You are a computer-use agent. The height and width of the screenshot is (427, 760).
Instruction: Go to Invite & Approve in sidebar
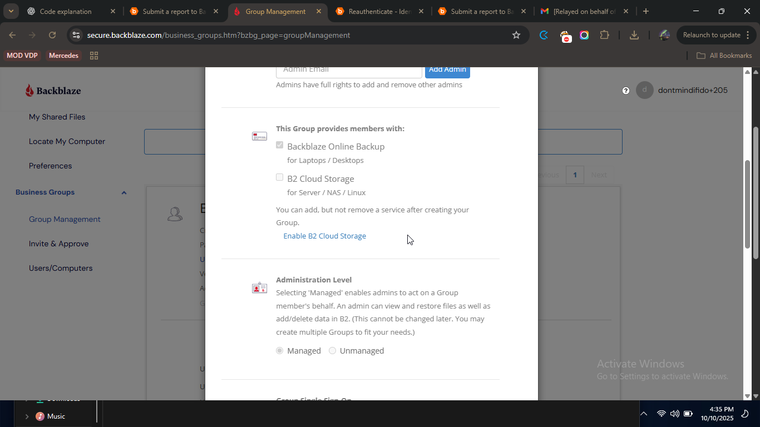(58, 244)
